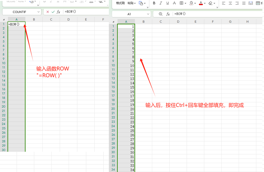Click the 格式刷 format painter button
Screen dimensions: 264x172
[120, 3]
